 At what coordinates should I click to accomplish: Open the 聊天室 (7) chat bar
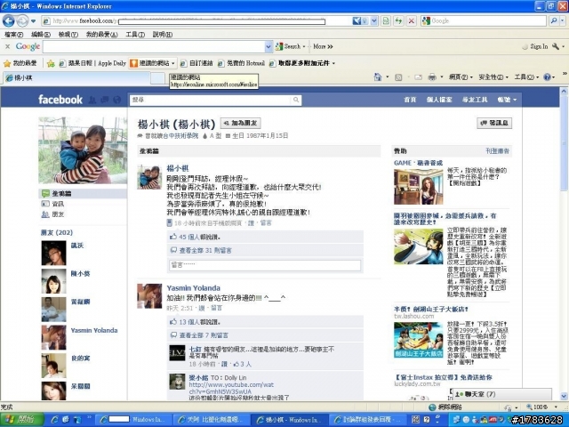click(x=501, y=394)
